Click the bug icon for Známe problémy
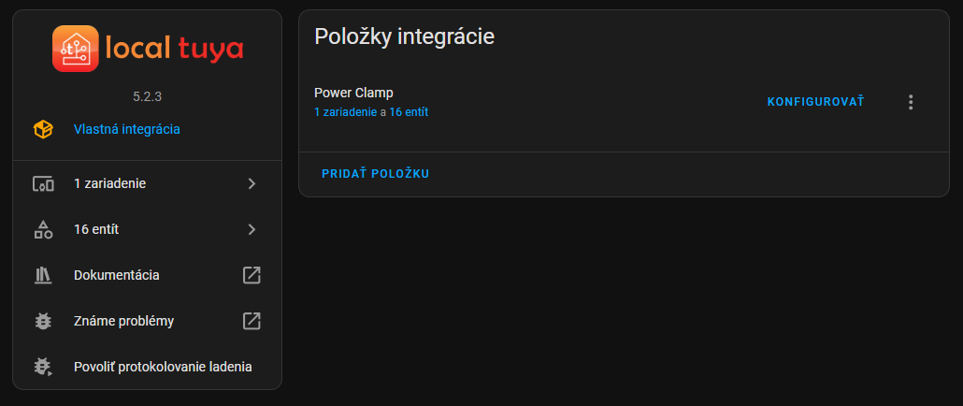Image resolution: width=963 pixels, height=406 pixels. click(x=43, y=321)
